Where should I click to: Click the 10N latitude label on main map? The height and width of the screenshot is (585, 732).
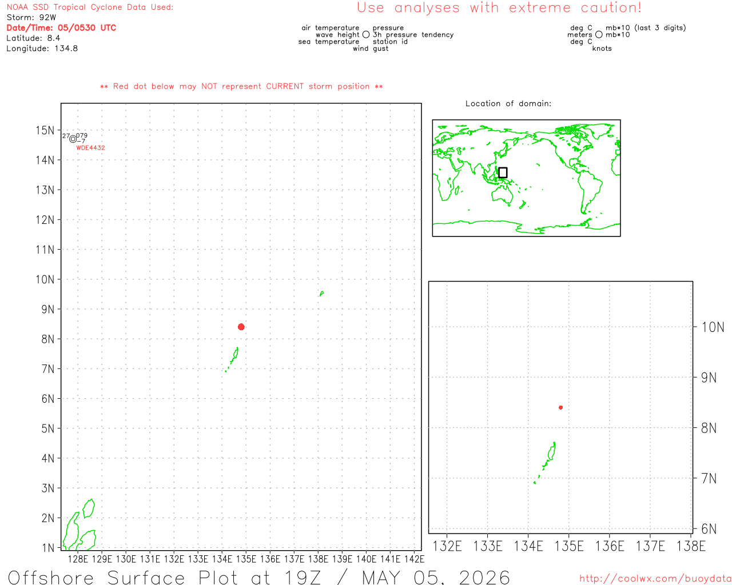point(45,279)
